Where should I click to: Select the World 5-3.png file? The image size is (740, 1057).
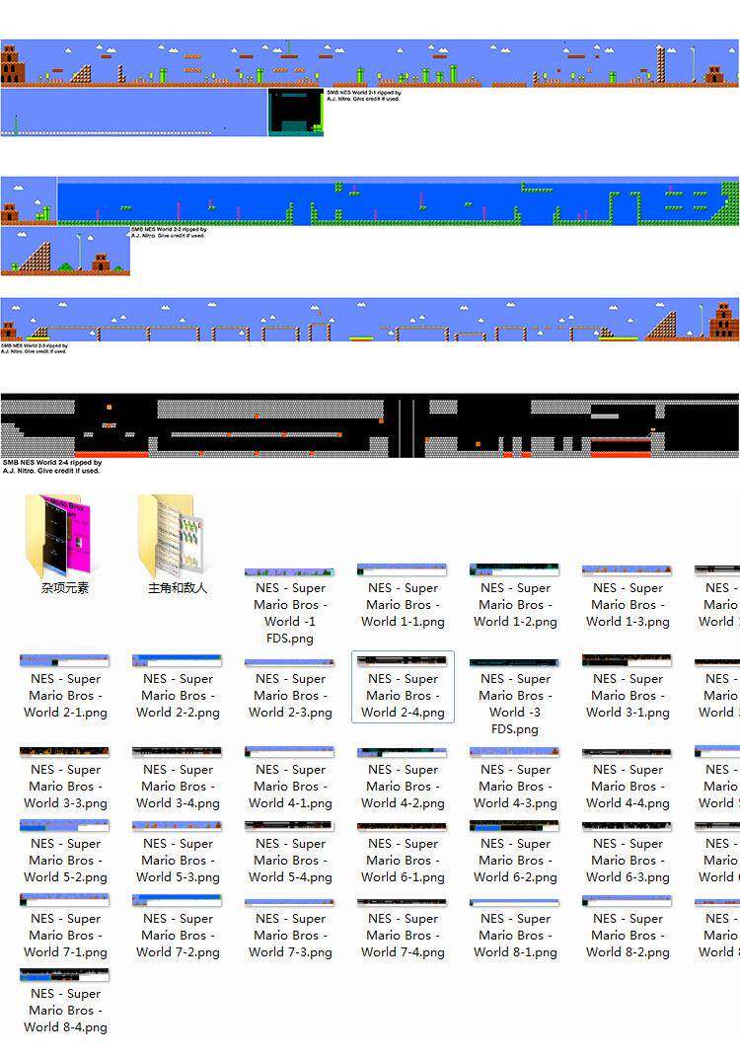pyautogui.click(x=178, y=852)
